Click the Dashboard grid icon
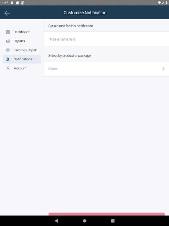The image size is (169, 226). pos(8,32)
